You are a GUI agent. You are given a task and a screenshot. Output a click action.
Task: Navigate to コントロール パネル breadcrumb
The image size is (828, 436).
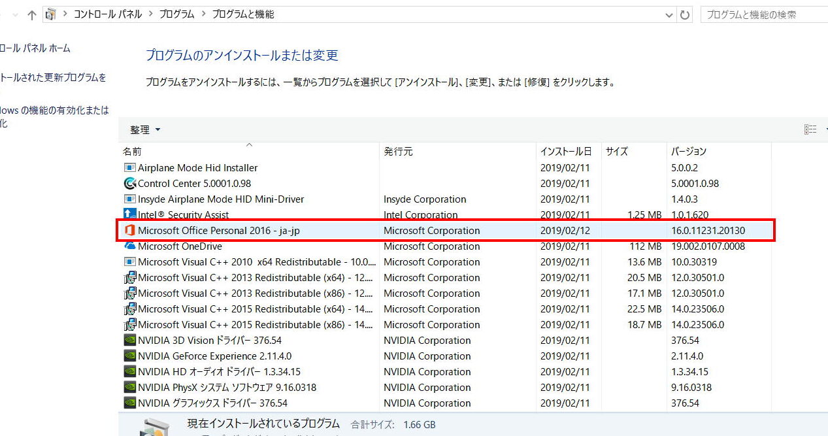[x=107, y=14]
